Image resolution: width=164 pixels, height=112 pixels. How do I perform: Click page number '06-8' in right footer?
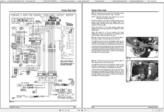(x=93, y=107)
